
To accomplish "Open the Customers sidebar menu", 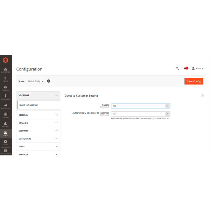I will [6, 97].
